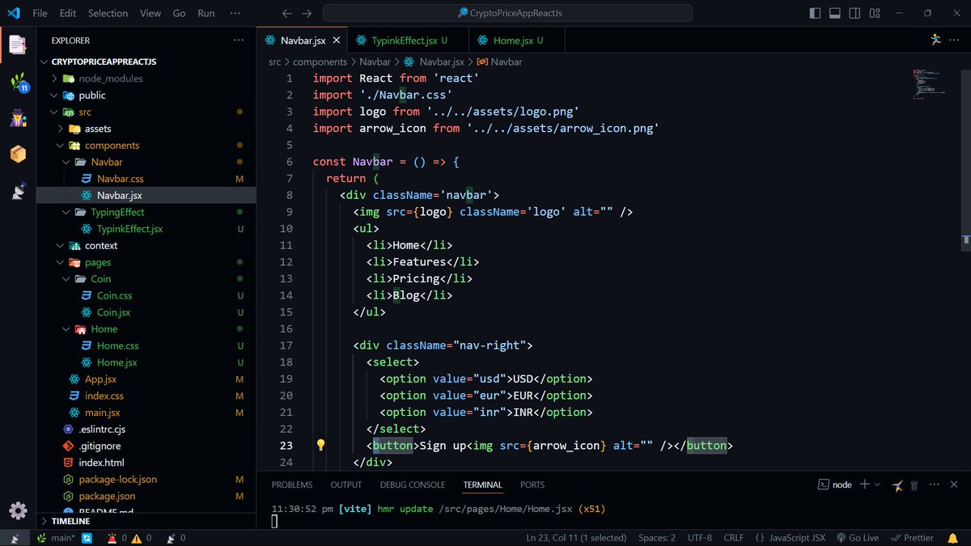The image size is (971, 546).
Task: Toggle secondary side bar layout
Action: coord(854,13)
